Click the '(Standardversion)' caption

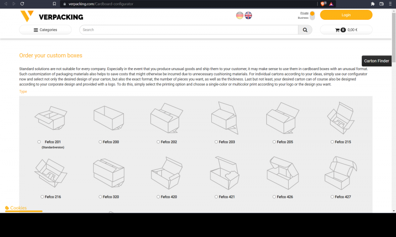click(53, 147)
